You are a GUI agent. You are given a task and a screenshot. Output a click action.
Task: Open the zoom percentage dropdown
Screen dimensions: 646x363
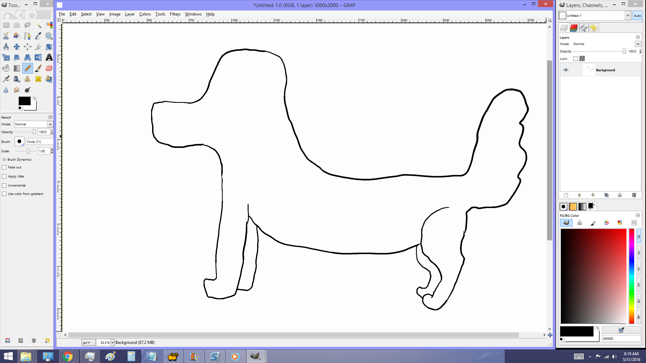coord(112,342)
